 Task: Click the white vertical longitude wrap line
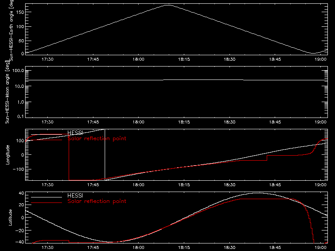tap(105, 155)
